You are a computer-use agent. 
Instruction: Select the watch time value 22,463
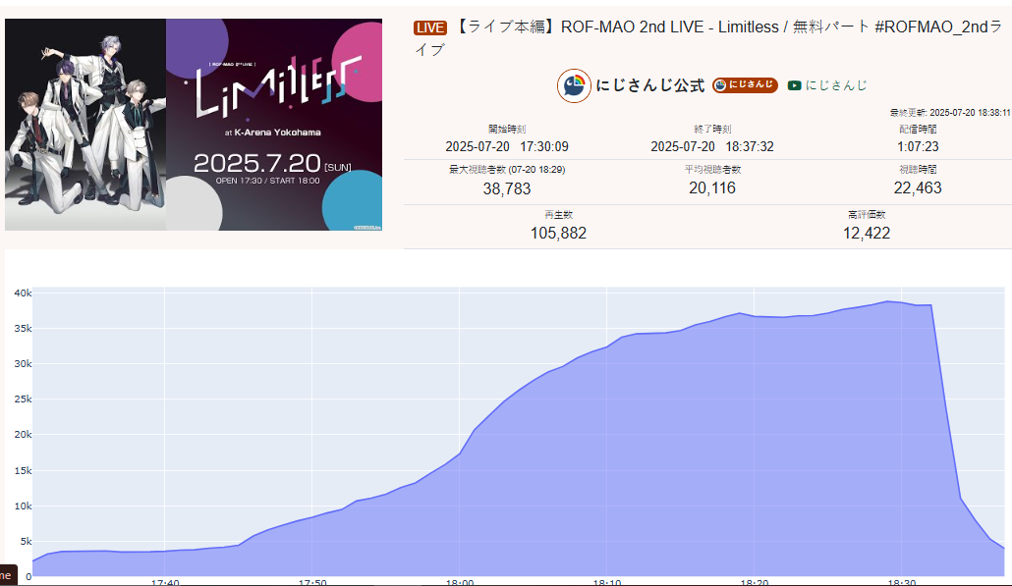(918, 188)
